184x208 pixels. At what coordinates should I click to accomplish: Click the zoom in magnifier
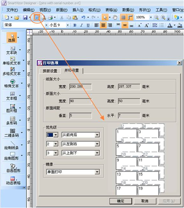click(x=163, y=18)
